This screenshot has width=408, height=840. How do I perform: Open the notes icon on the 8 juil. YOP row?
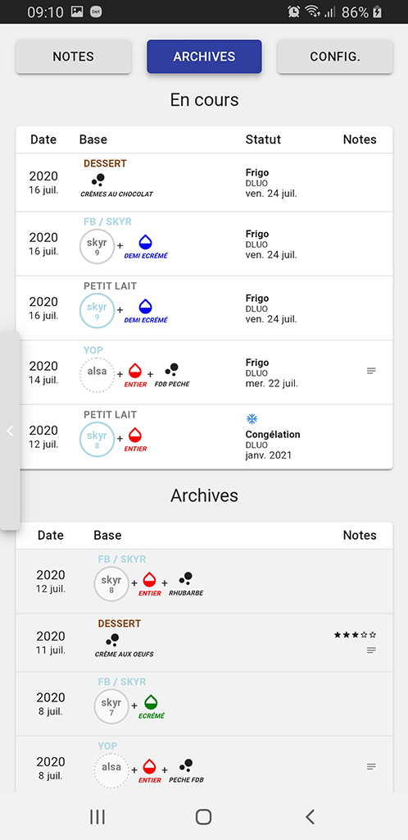tap(371, 767)
